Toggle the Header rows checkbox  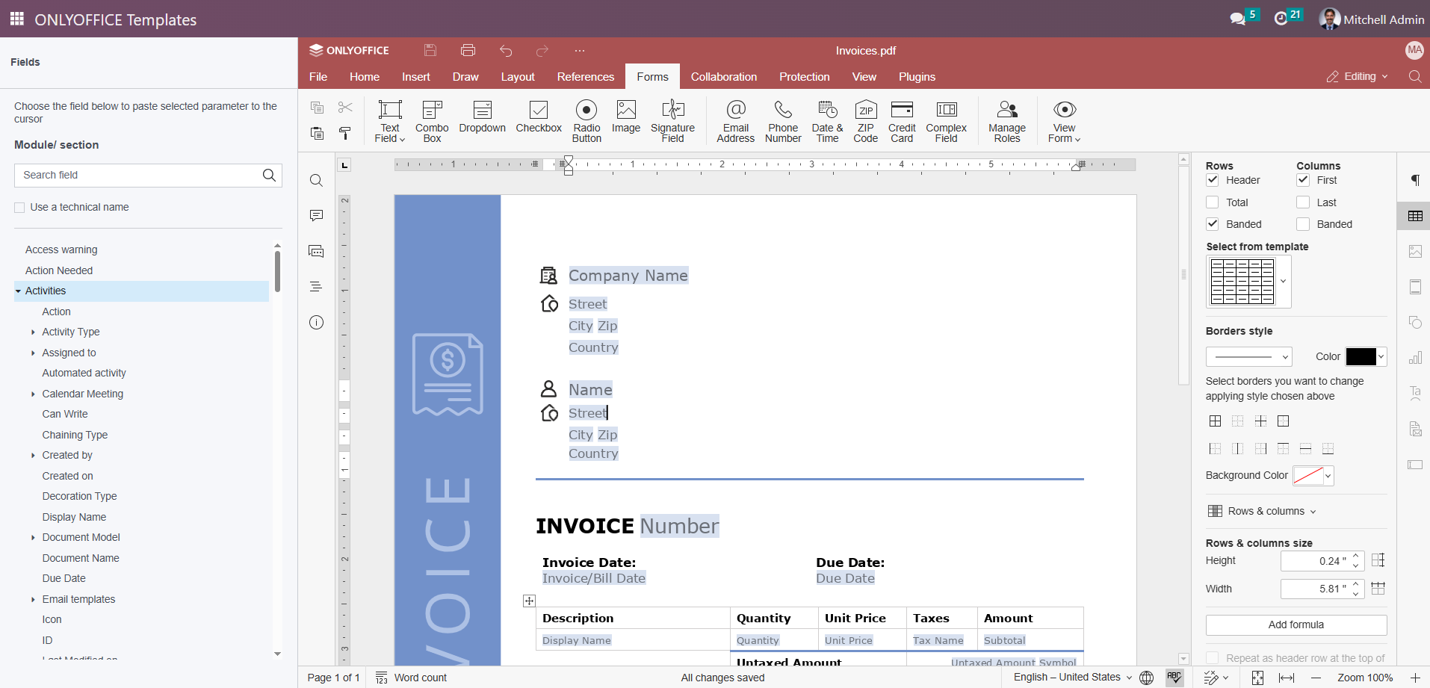point(1213,180)
